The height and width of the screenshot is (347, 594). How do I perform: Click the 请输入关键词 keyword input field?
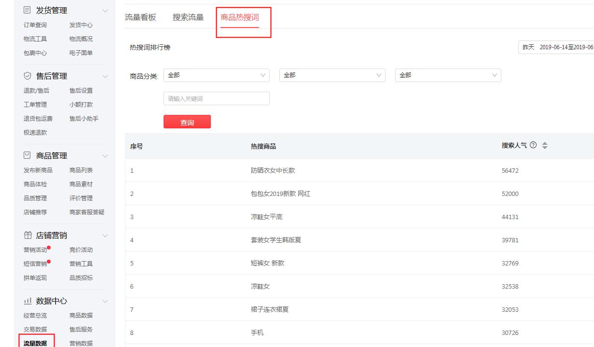pos(216,98)
